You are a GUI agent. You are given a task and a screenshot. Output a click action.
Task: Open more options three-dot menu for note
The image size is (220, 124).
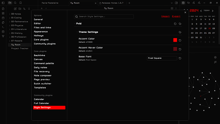pos(176,8)
